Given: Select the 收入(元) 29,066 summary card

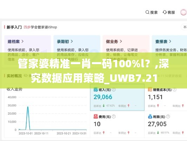Looking at the screenshot, I should pyautogui.click(x=117, y=97).
